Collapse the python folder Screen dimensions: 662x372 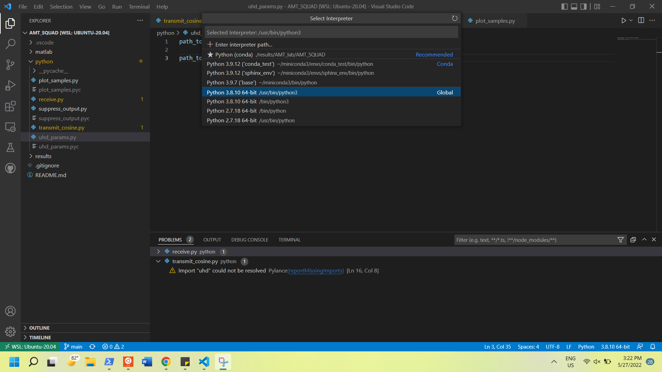click(x=44, y=61)
